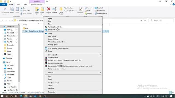The image size is (175, 98).
Task: Switch to the Share ribbon tab
Action: coord(18,4)
